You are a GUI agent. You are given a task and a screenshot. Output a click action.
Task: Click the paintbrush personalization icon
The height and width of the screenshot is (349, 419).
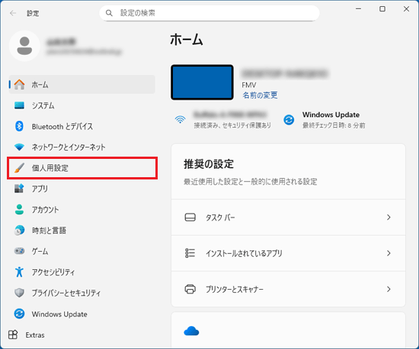(19, 168)
